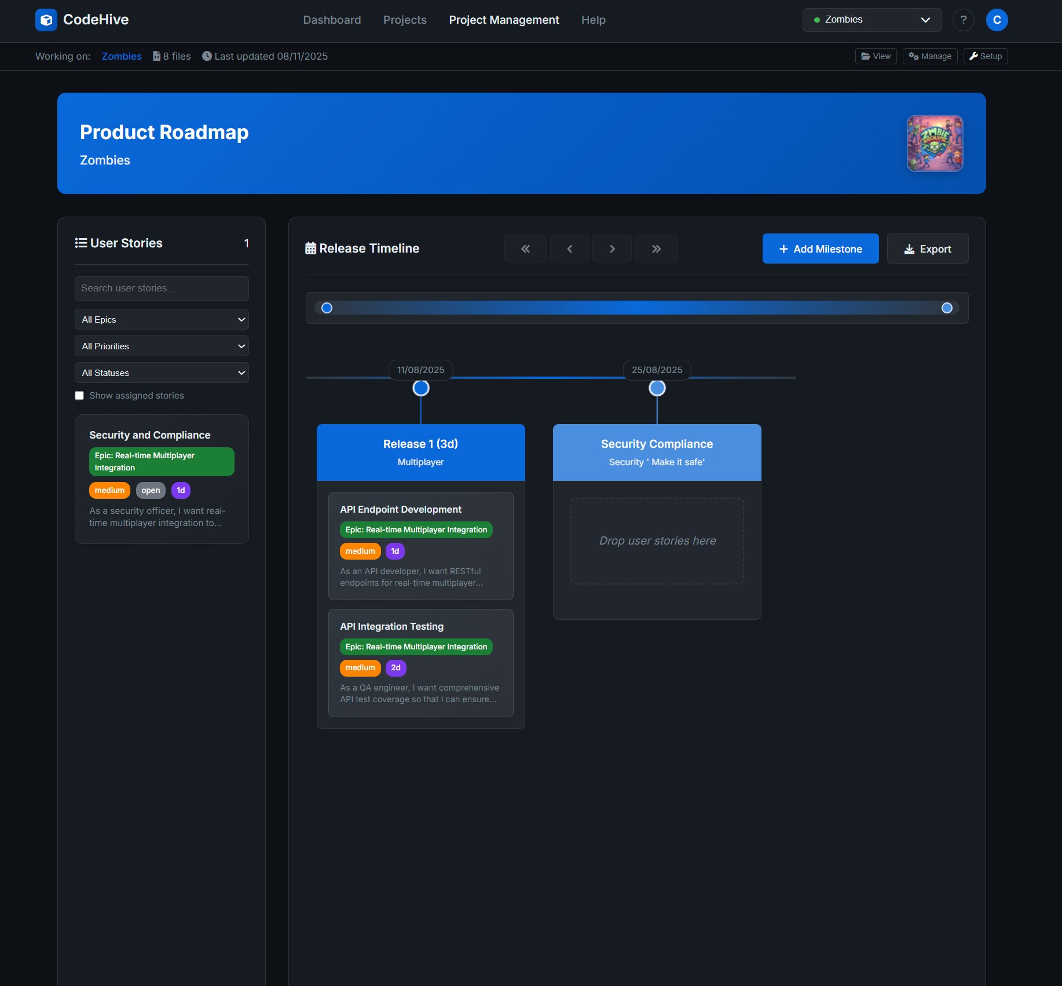Open the Zombies project selector
The width and height of the screenshot is (1062, 986).
tap(871, 19)
